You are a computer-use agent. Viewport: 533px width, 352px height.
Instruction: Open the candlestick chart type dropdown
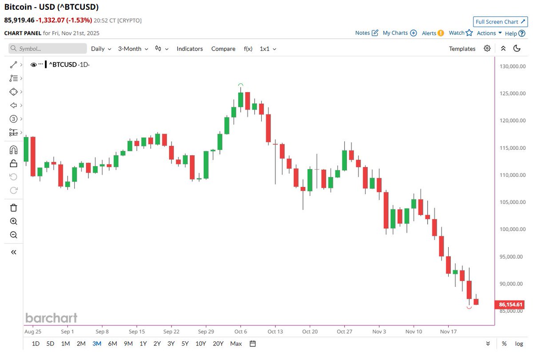(x=161, y=49)
